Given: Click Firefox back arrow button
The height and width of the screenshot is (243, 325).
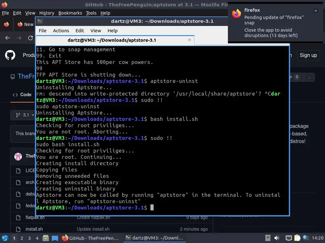Looking at the screenshot, I should pyautogui.click(x=8, y=38).
